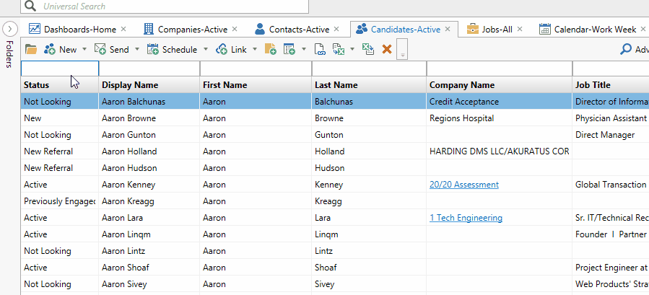Viewport: 649px width, 295px height.
Task: Sort by the Display Name column header
Action: pyautogui.click(x=149, y=85)
